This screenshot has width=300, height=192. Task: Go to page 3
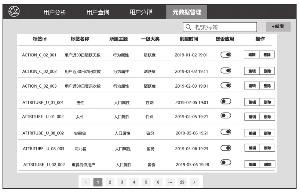click(122, 182)
